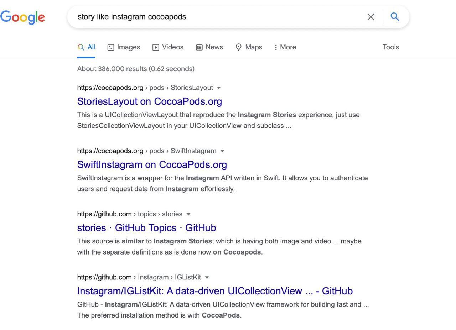Open 'StoriesLayout on CocoaPods.org' result

click(150, 101)
